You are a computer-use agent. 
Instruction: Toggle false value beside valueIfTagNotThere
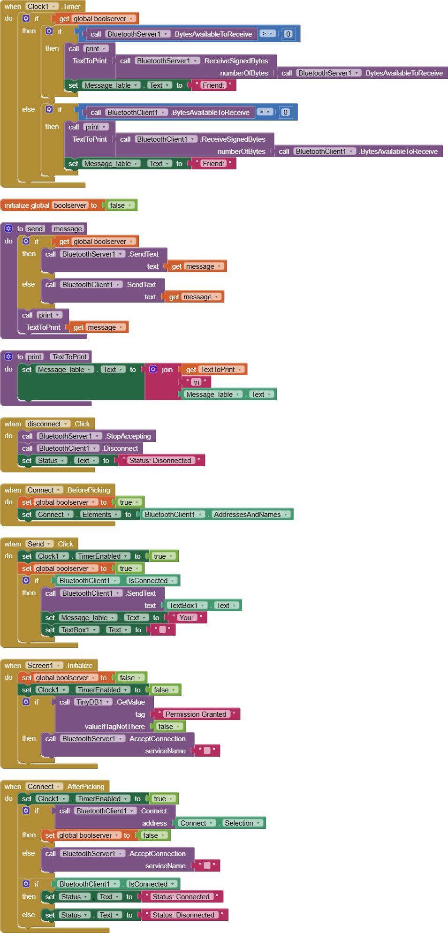point(168,726)
